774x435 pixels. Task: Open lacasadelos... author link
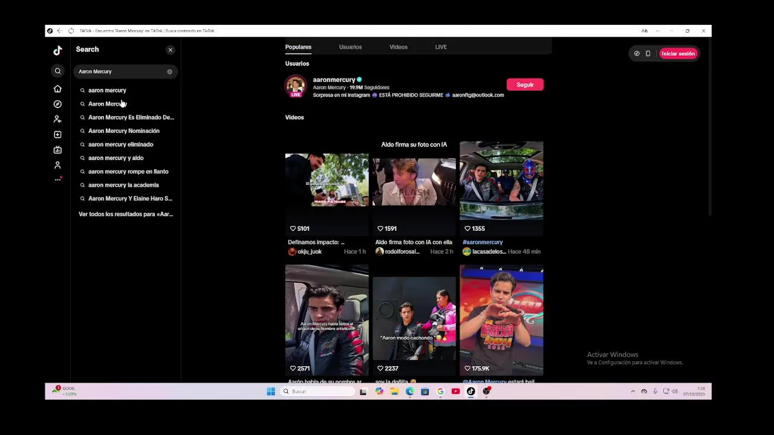point(489,251)
